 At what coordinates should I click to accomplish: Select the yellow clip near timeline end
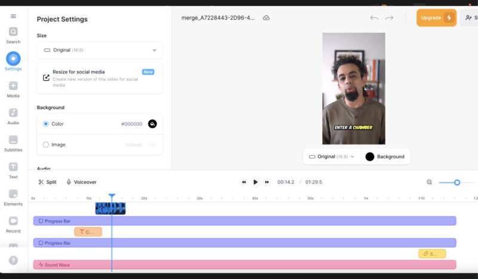tap(432, 254)
